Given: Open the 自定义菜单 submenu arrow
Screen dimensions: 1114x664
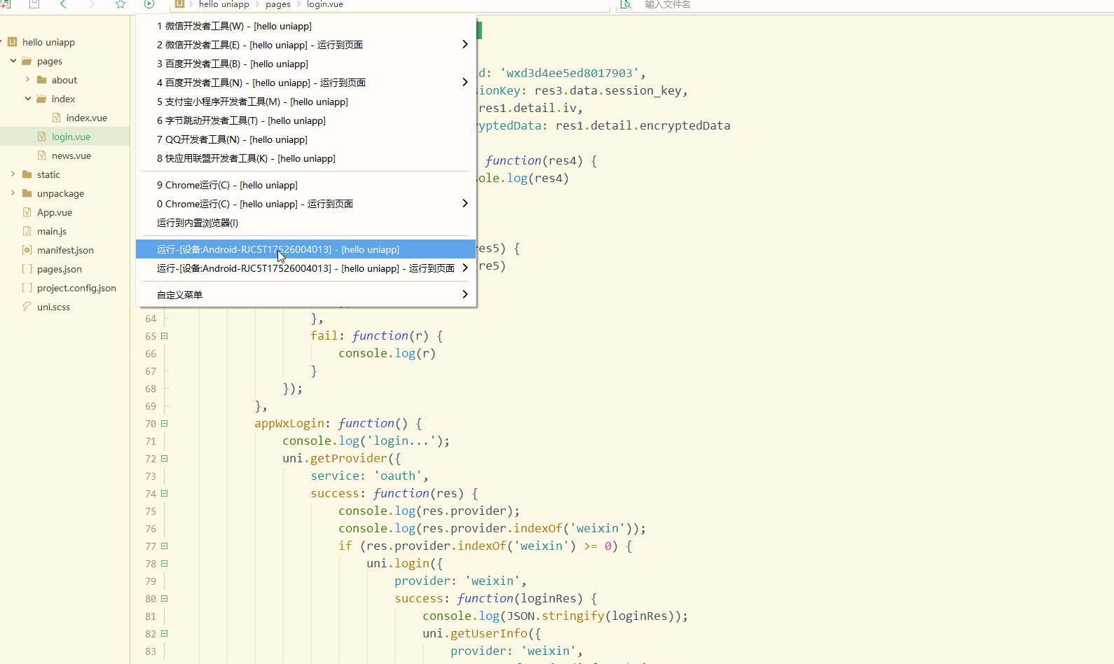Looking at the screenshot, I should point(465,295).
